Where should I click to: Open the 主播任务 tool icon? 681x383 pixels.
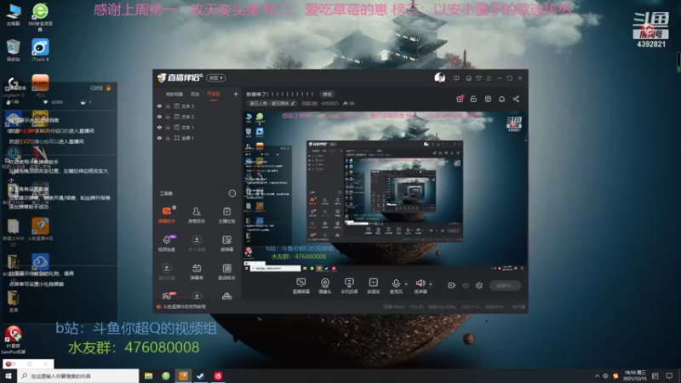226,214
